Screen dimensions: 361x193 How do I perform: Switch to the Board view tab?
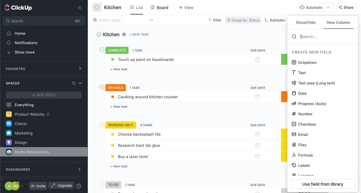(x=159, y=8)
